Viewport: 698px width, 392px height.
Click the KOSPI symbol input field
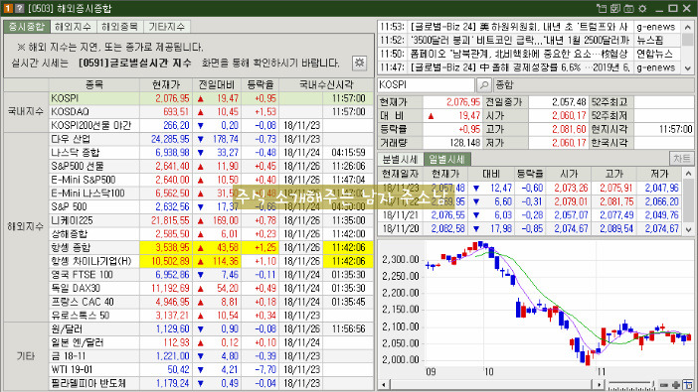pyautogui.click(x=426, y=84)
